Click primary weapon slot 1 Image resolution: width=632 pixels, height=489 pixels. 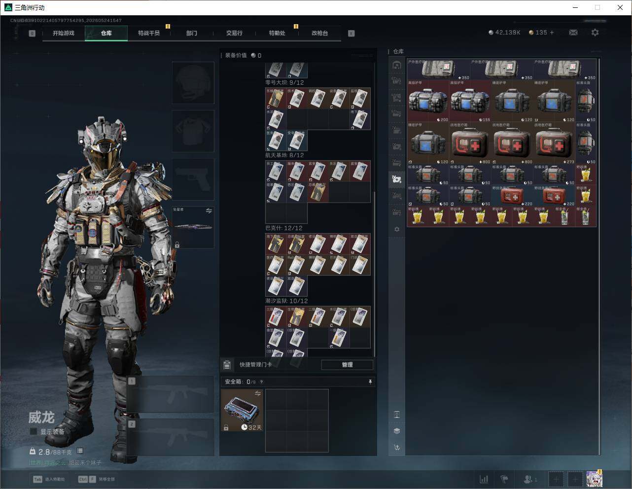(171, 394)
